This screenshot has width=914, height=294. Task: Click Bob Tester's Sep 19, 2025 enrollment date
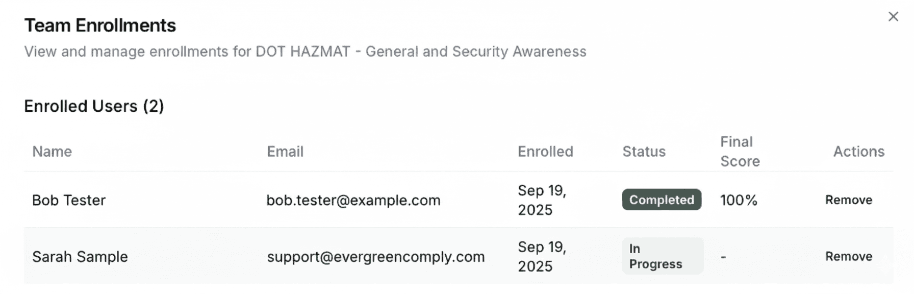(542, 200)
